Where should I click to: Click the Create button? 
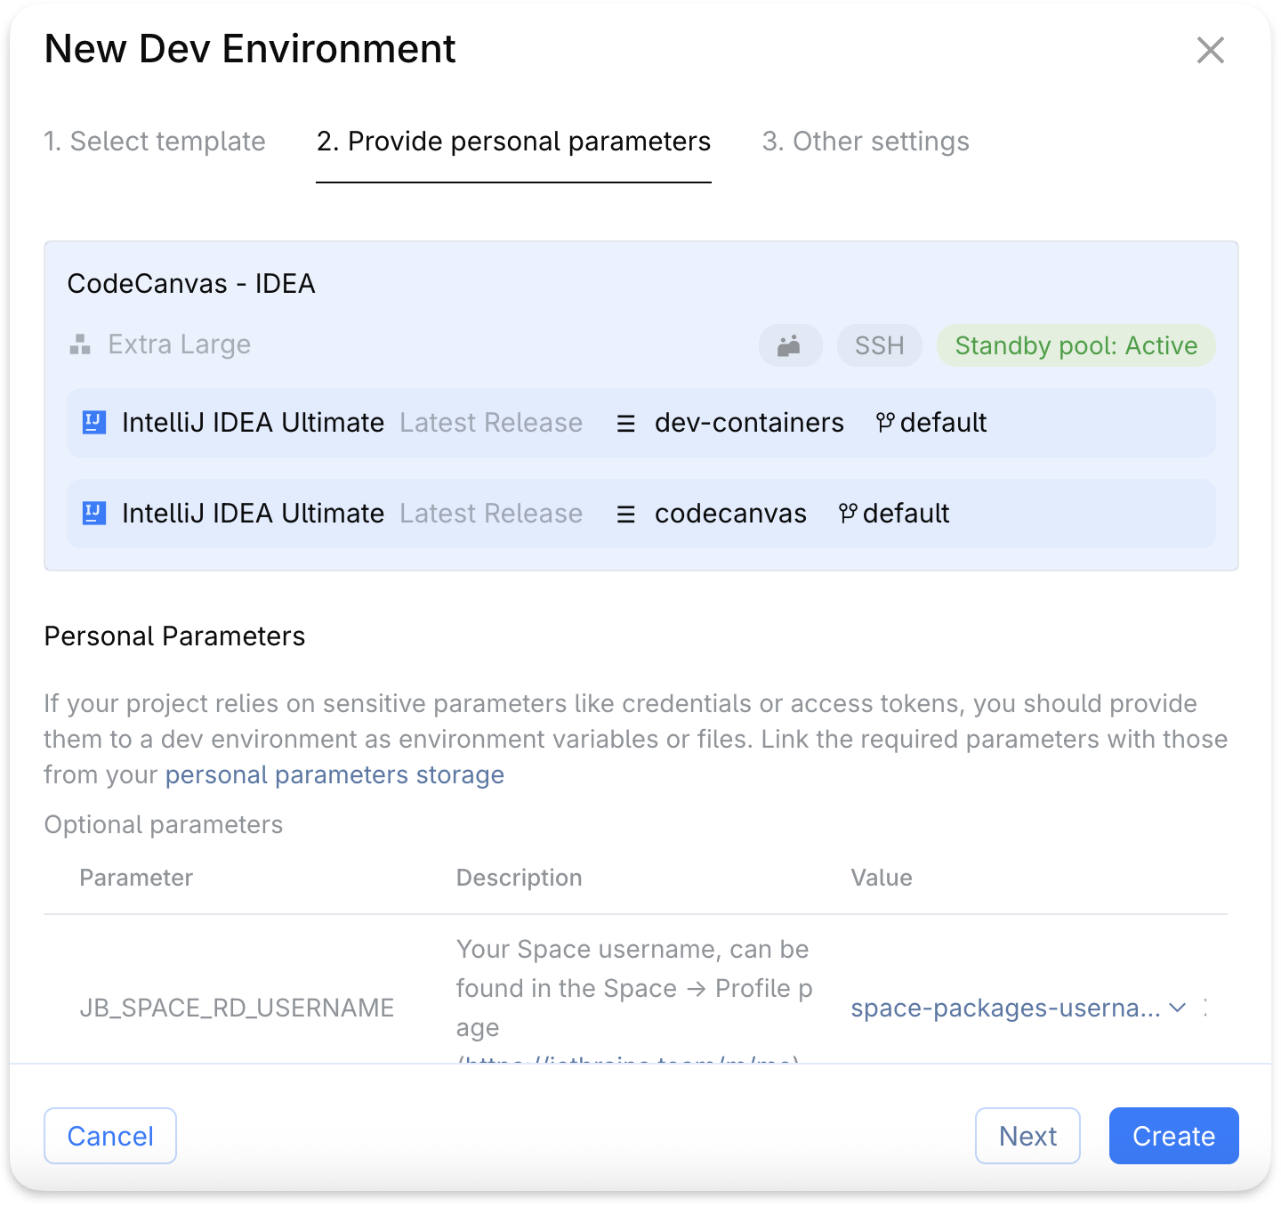[x=1173, y=1136]
